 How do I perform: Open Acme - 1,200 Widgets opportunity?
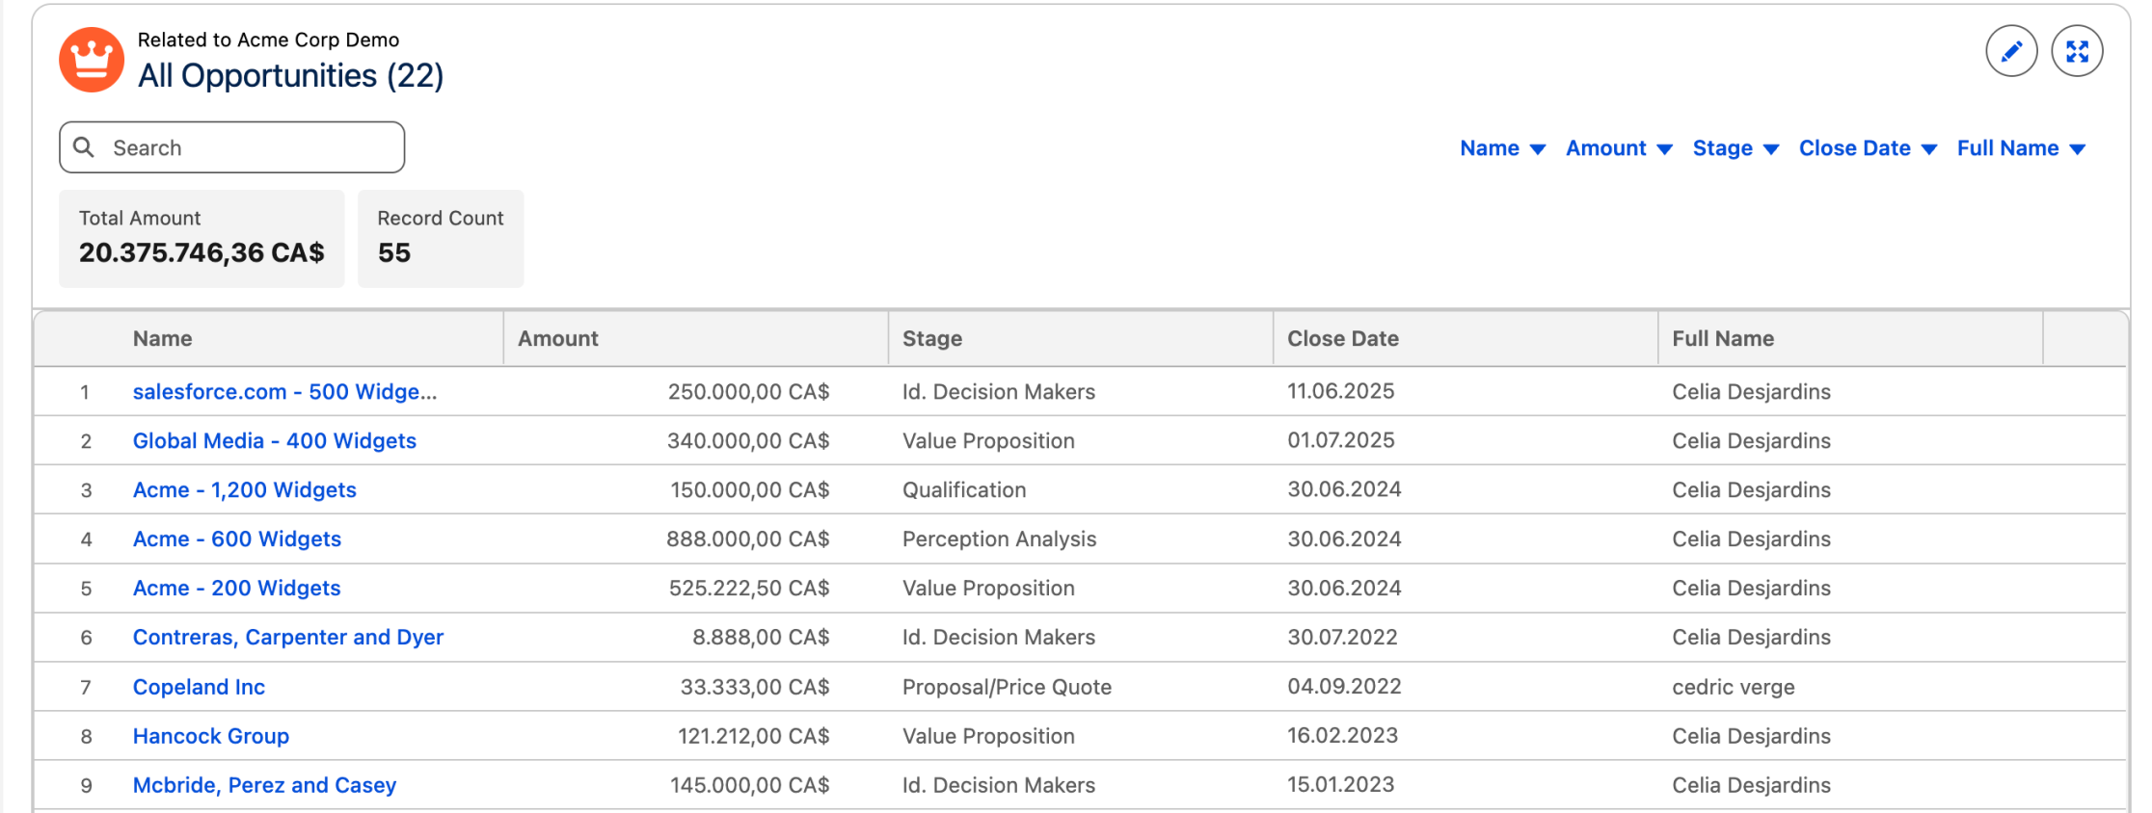pyautogui.click(x=245, y=490)
